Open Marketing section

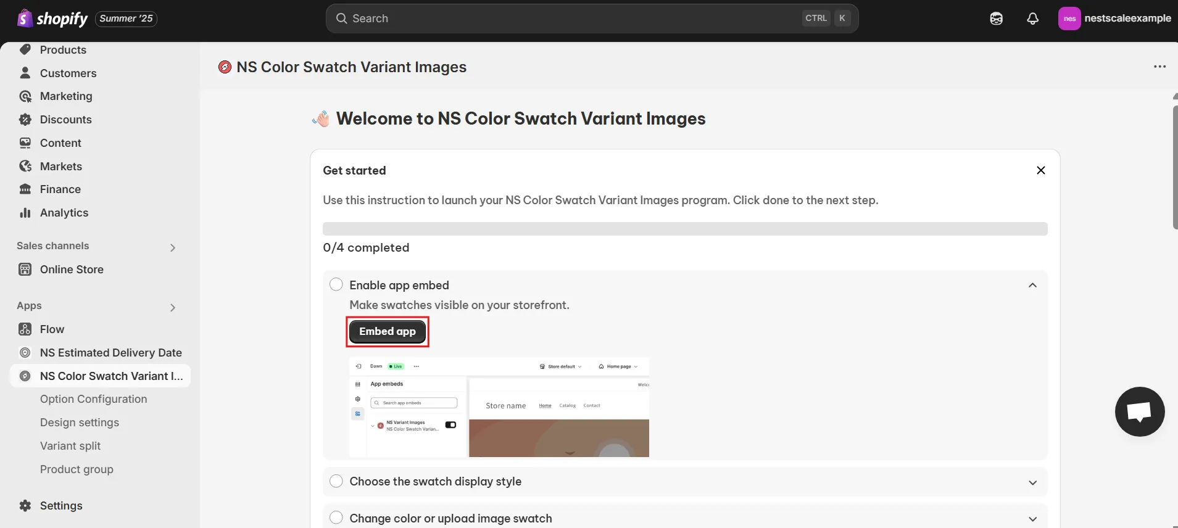pyautogui.click(x=66, y=96)
